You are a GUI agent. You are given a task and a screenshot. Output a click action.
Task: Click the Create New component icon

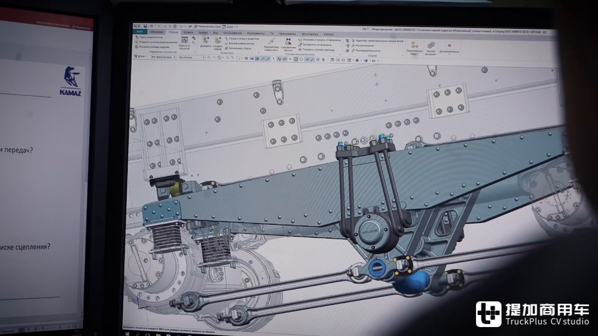[x=218, y=42]
